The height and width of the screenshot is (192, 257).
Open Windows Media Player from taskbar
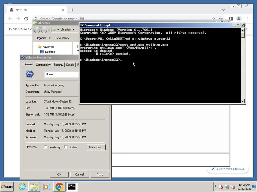tap(46, 186)
